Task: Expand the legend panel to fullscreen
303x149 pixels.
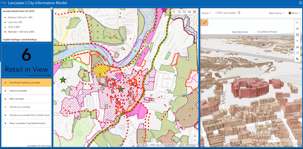Action: tap(51, 9)
